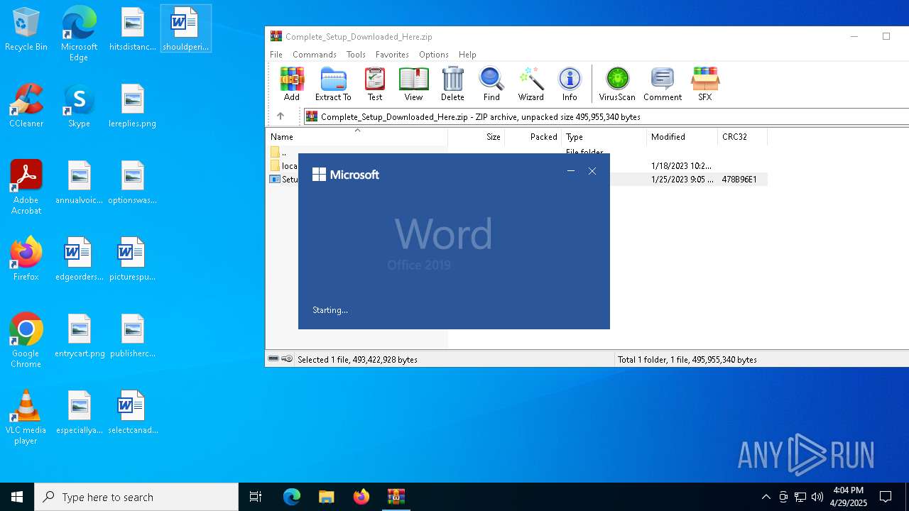Select VLC media player desktop shortcut
Viewport: 909px width, 511px height.
[26, 417]
